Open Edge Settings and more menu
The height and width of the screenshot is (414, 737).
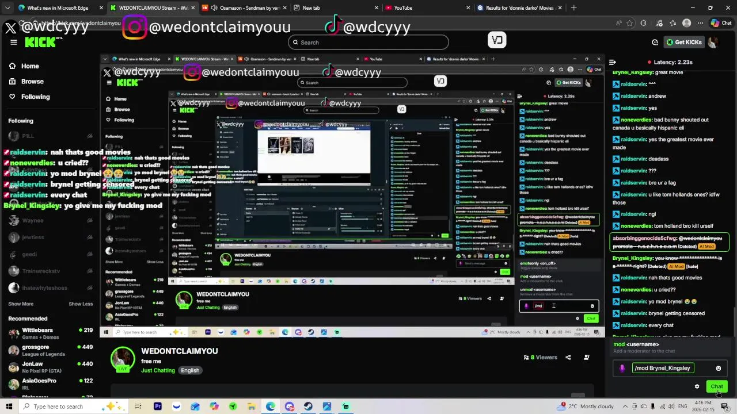(700, 23)
